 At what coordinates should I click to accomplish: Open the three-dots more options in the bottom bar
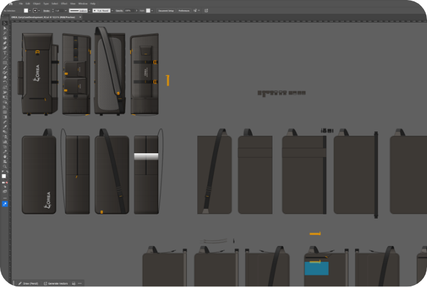80,283
